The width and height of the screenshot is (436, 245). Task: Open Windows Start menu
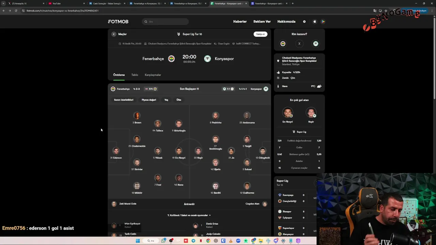138,241
